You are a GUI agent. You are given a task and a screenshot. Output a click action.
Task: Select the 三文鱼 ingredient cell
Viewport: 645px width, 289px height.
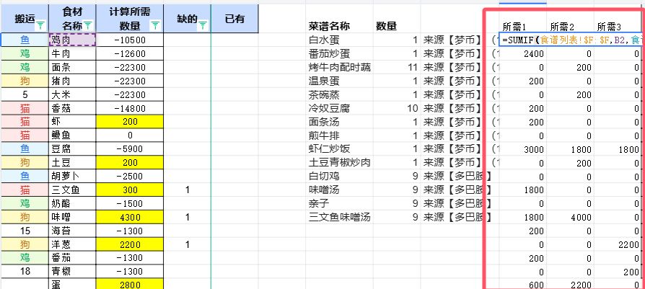(x=72, y=190)
